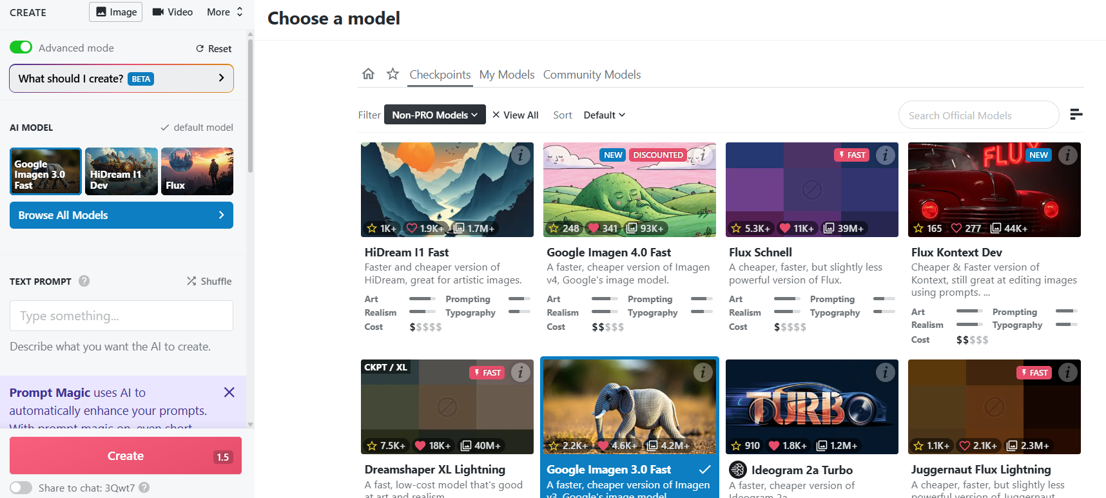Select Flux sidebar model thumbnail
Viewport: 1106px width, 498px height.
197,171
